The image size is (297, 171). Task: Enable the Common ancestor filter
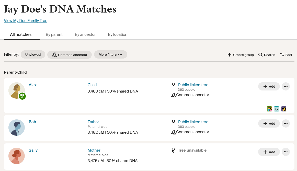(69, 54)
